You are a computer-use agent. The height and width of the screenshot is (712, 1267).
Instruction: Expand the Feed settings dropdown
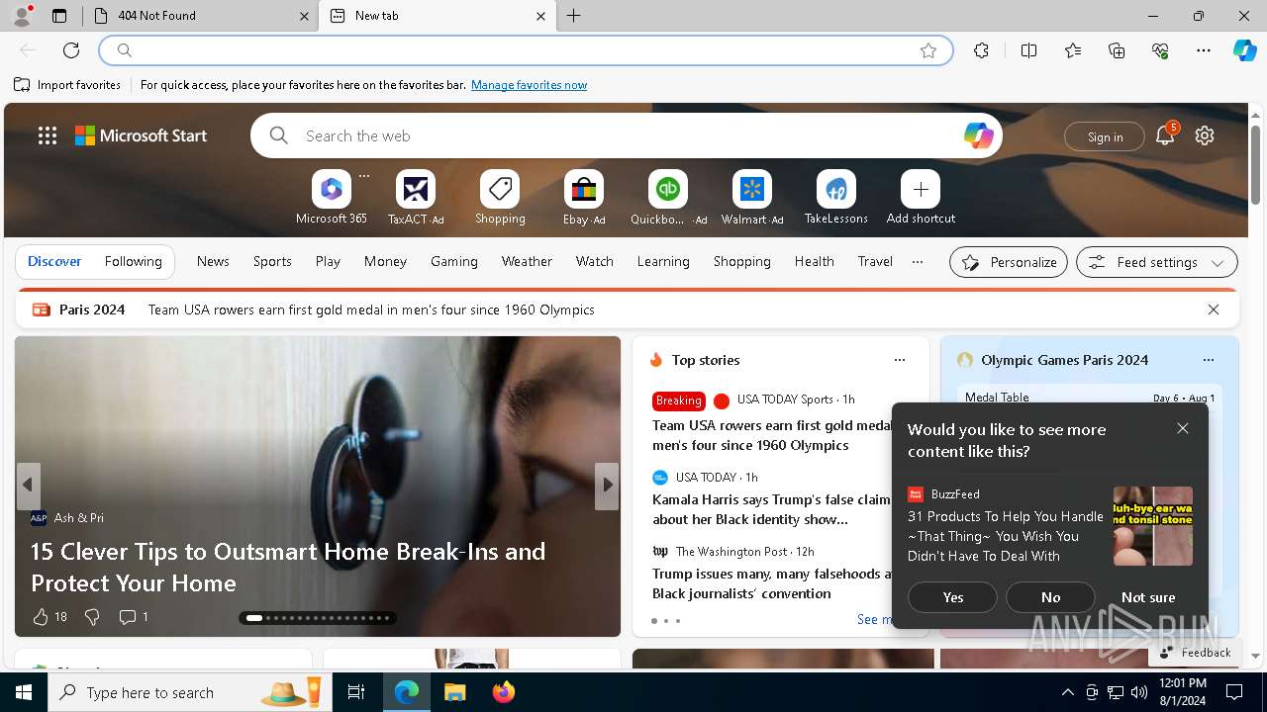[x=1156, y=262]
